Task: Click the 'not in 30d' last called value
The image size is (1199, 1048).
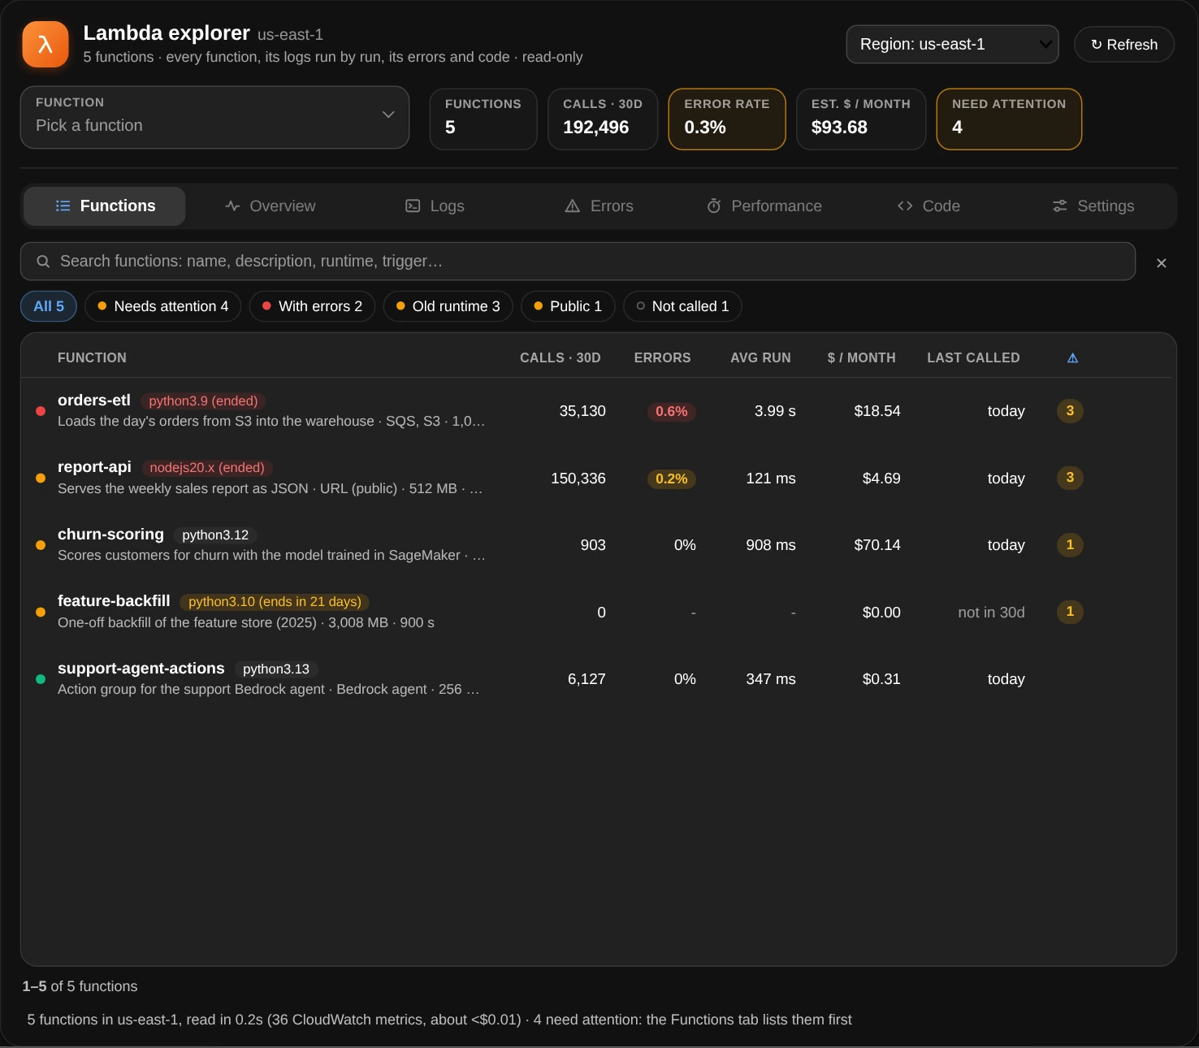Action: click(991, 613)
